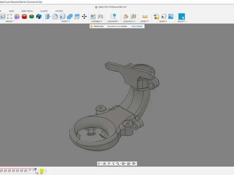Screen dimensions: 234x175
Task: Click the lock icon beside document title
Action: 96,7
